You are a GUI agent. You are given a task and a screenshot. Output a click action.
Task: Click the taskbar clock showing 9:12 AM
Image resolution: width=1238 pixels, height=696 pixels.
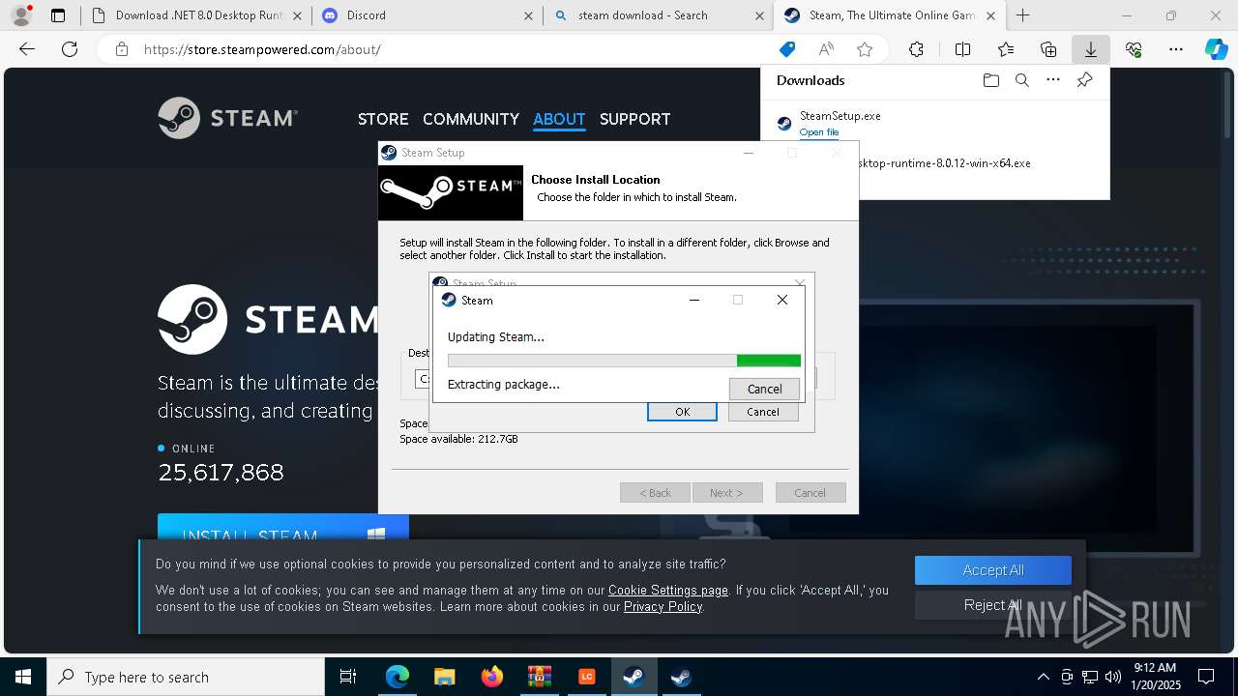(1155, 677)
